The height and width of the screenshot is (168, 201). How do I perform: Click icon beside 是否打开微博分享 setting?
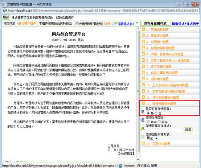tap(143, 111)
